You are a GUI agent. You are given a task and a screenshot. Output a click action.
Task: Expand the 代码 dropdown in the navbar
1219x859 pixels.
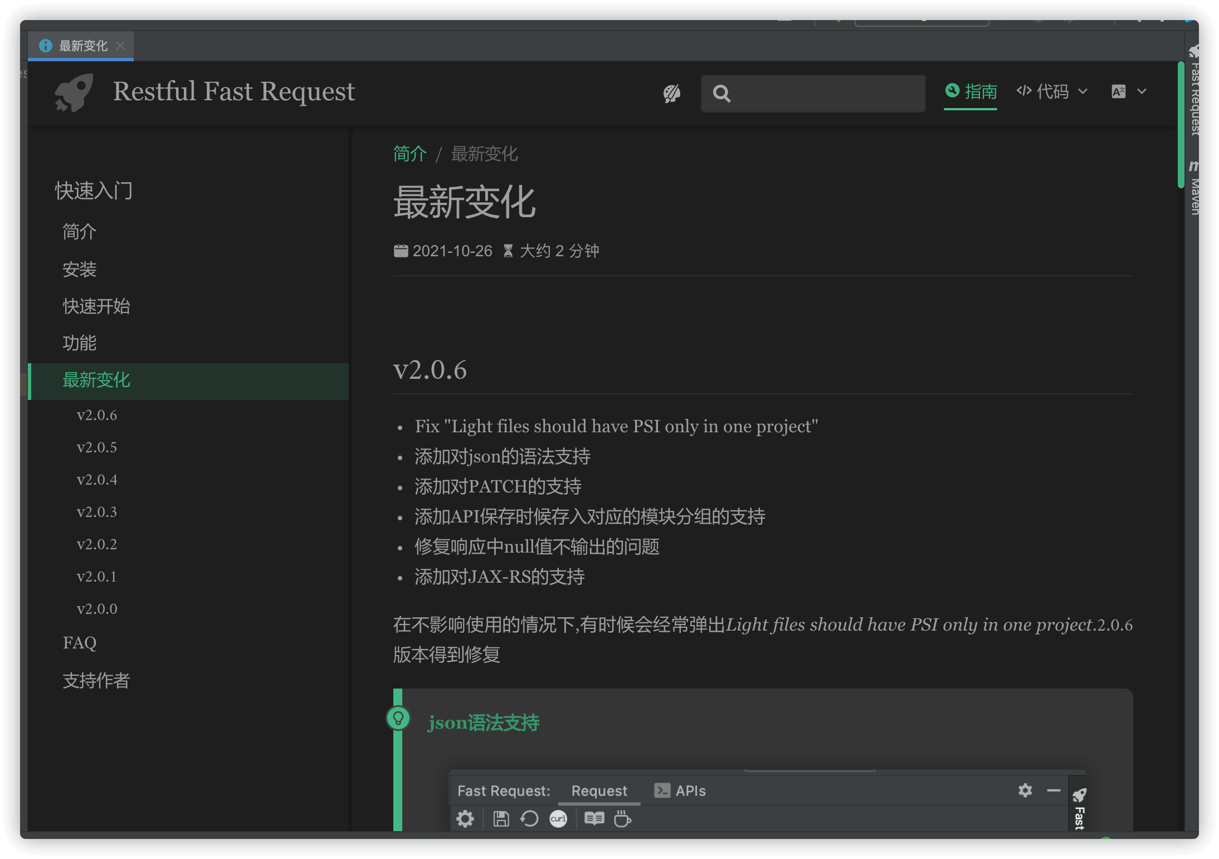click(1052, 91)
